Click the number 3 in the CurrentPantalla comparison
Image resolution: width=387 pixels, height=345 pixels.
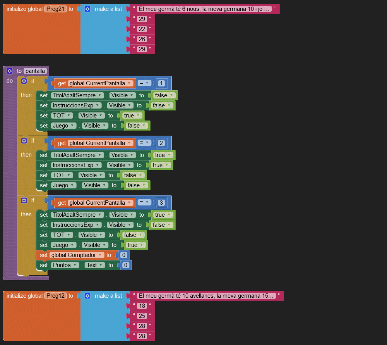161,203
